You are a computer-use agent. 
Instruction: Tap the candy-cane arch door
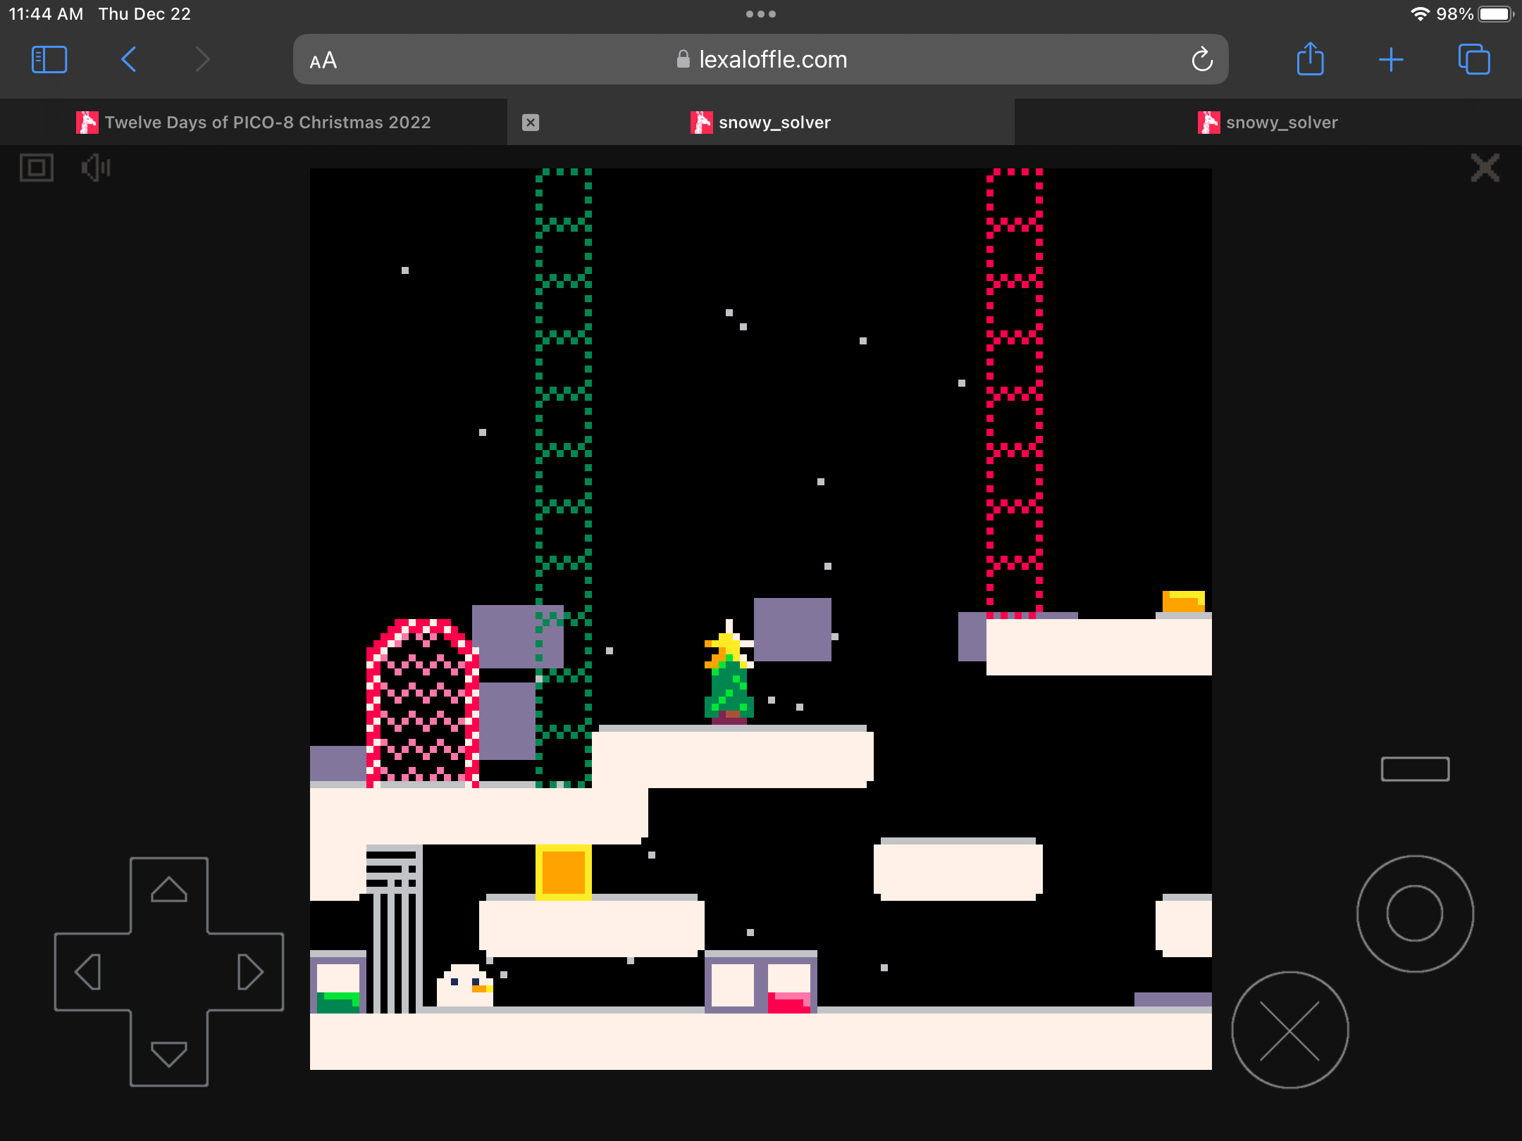tap(423, 703)
